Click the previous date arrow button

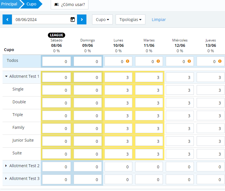coord(7,20)
